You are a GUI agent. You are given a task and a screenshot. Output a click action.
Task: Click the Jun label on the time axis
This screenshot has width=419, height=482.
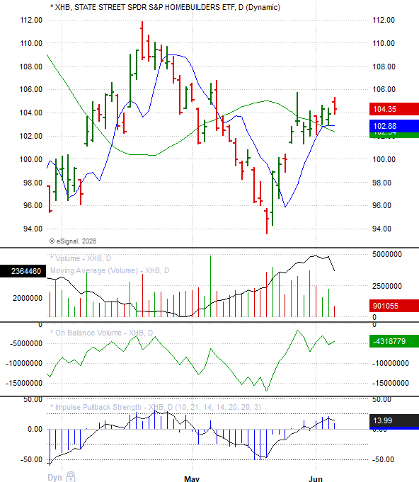pos(316,478)
